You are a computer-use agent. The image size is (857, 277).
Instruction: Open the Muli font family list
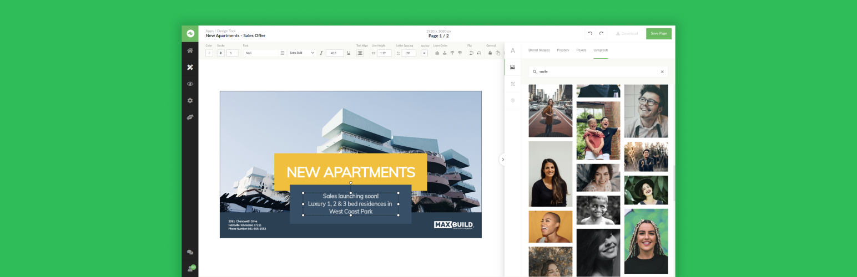coord(261,53)
